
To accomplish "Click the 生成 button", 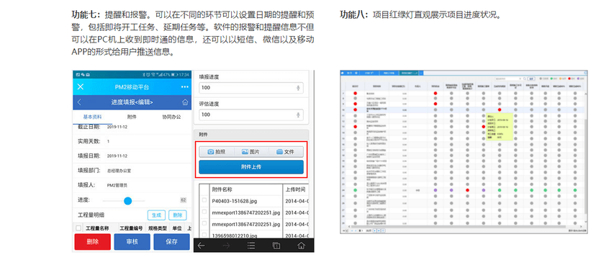I will tap(156, 215).
